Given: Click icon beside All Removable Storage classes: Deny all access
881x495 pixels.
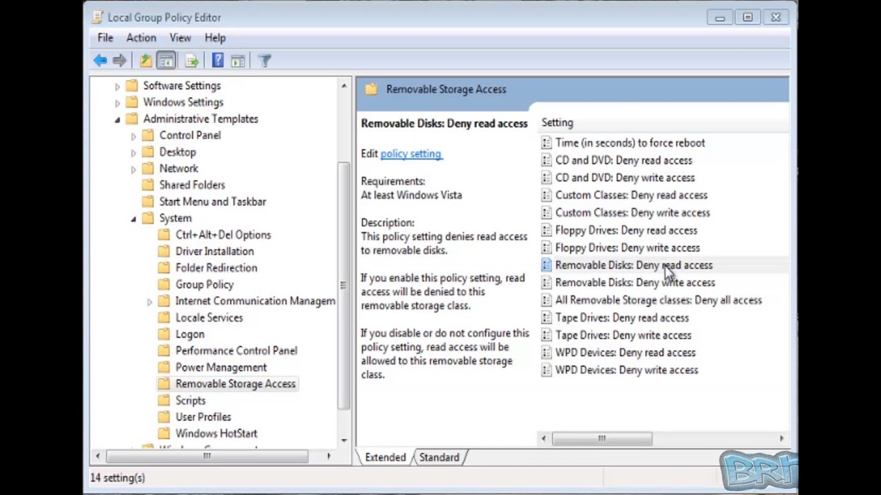Looking at the screenshot, I should click(x=546, y=300).
